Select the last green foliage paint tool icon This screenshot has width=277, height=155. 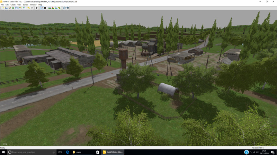(59, 8)
